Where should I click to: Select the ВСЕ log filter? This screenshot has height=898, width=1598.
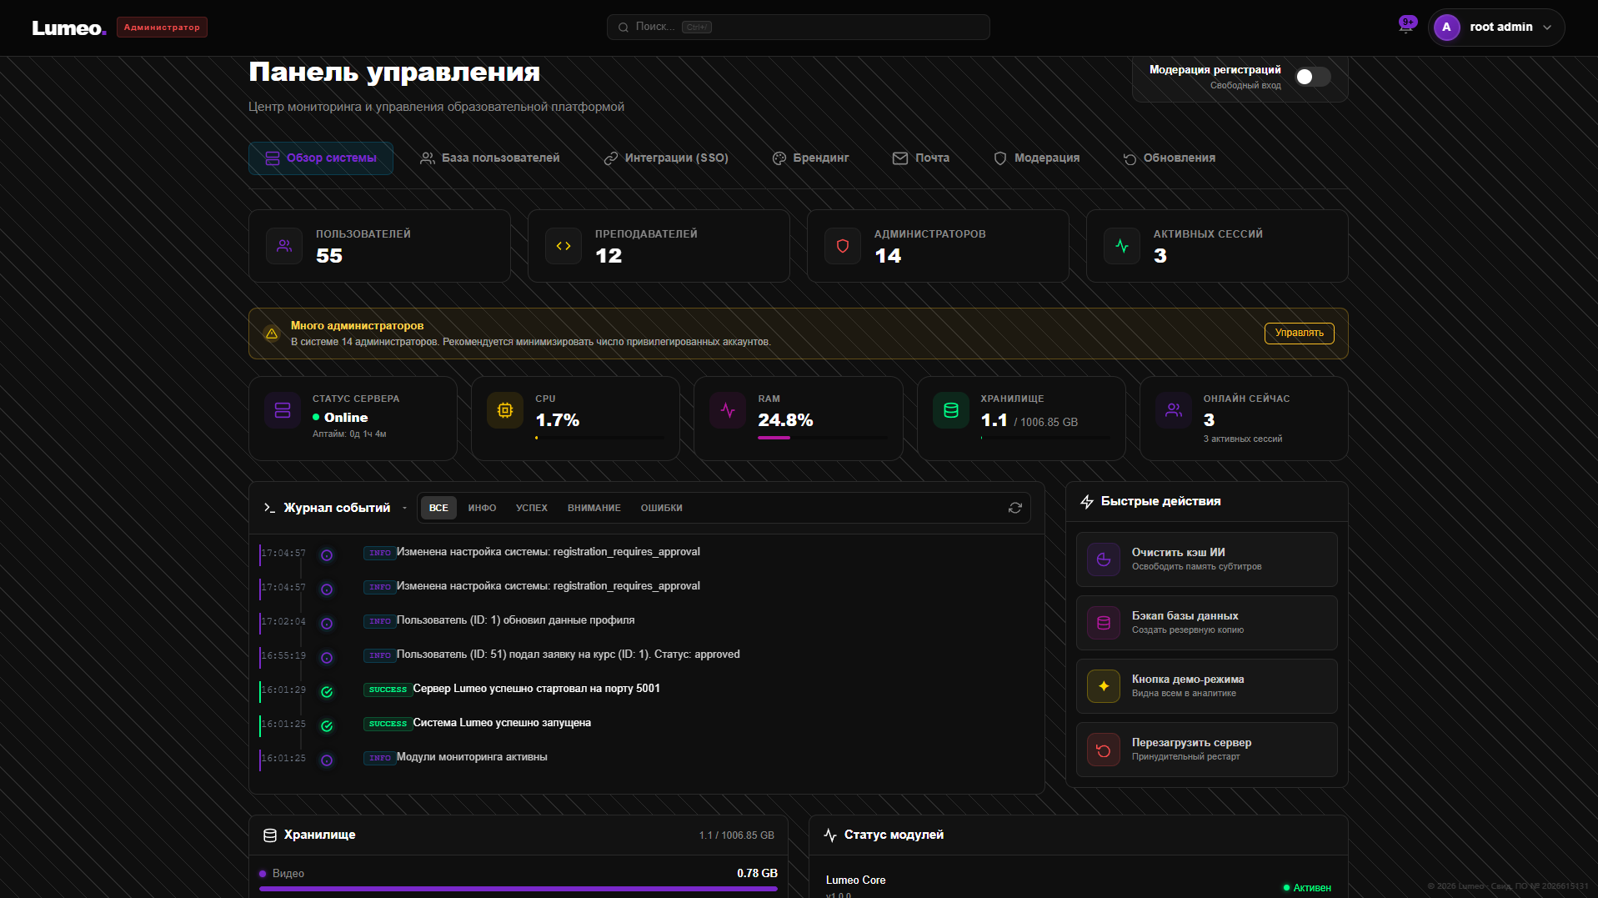pos(438,508)
